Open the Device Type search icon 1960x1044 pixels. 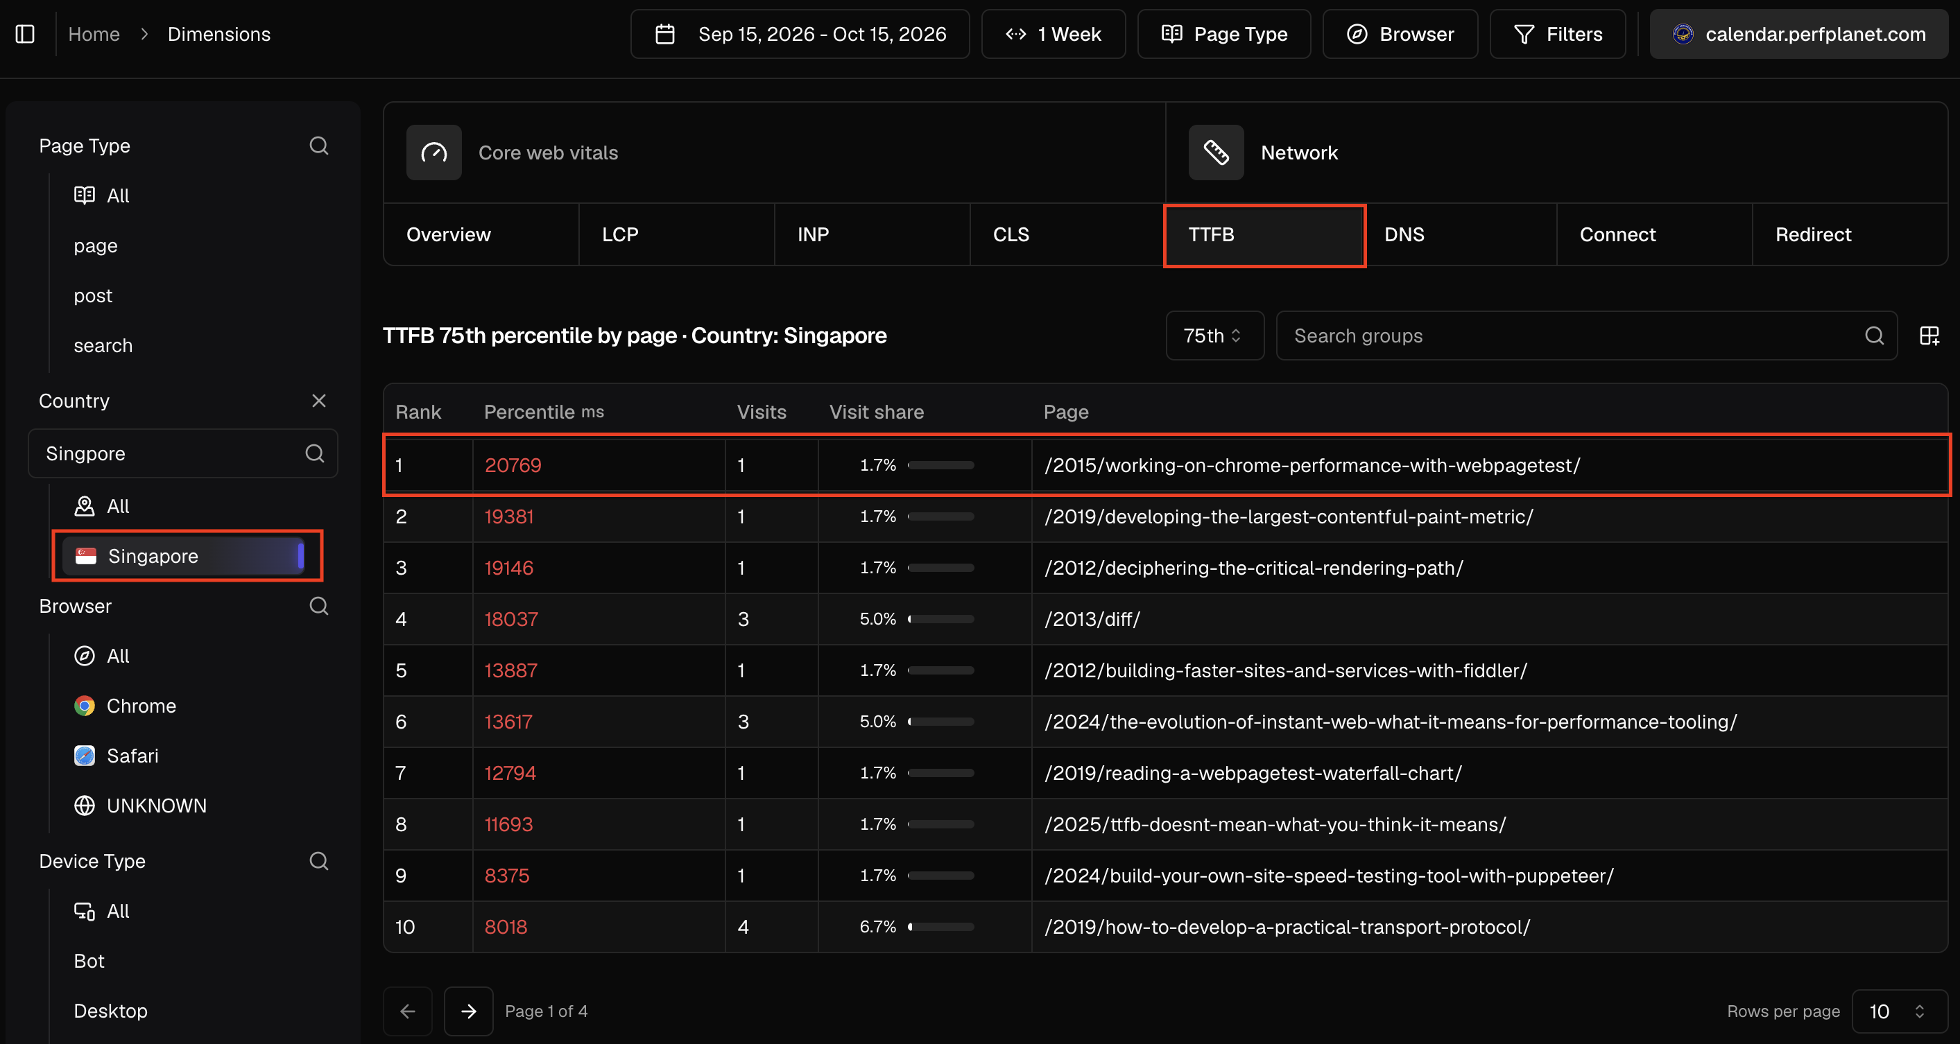[319, 861]
